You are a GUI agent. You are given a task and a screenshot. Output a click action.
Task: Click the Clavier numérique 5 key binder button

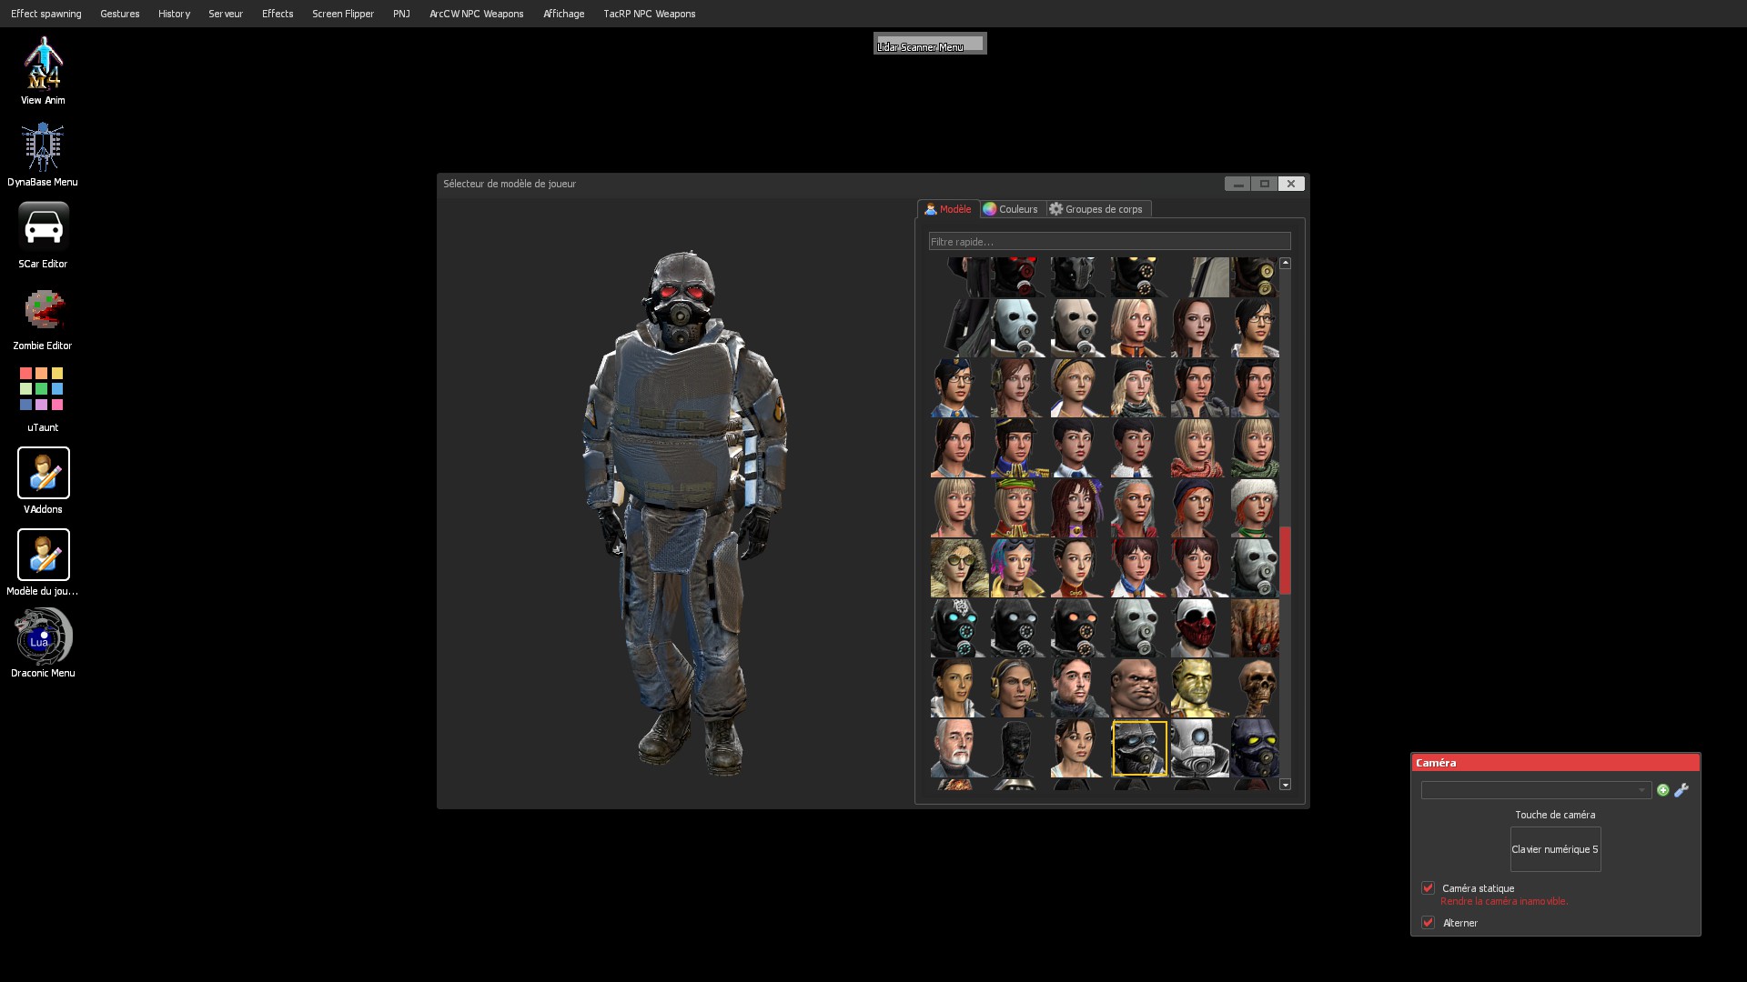click(1555, 849)
